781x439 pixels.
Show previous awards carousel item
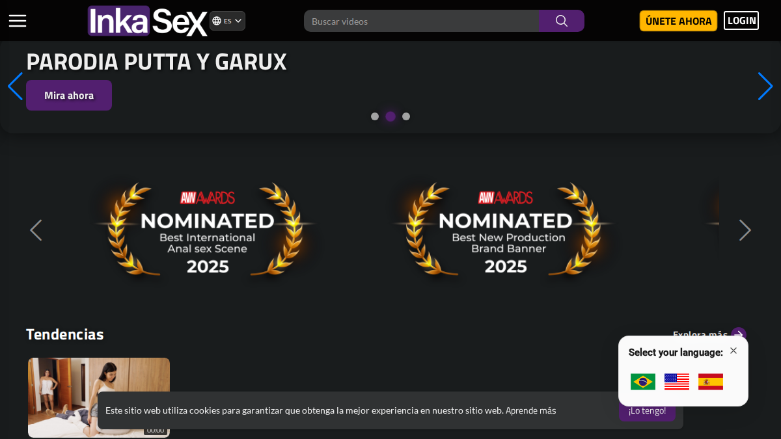pyautogui.click(x=36, y=230)
